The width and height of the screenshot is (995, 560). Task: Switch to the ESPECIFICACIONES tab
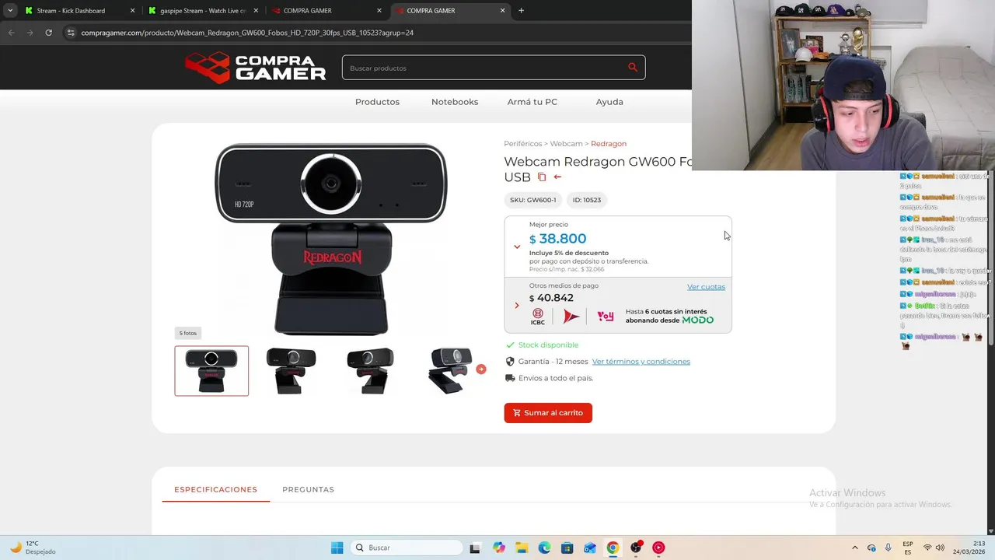pos(215,489)
